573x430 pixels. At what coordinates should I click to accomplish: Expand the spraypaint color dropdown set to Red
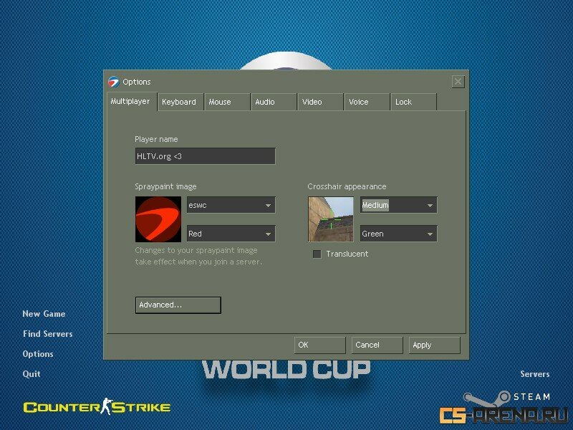[x=231, y=234]
